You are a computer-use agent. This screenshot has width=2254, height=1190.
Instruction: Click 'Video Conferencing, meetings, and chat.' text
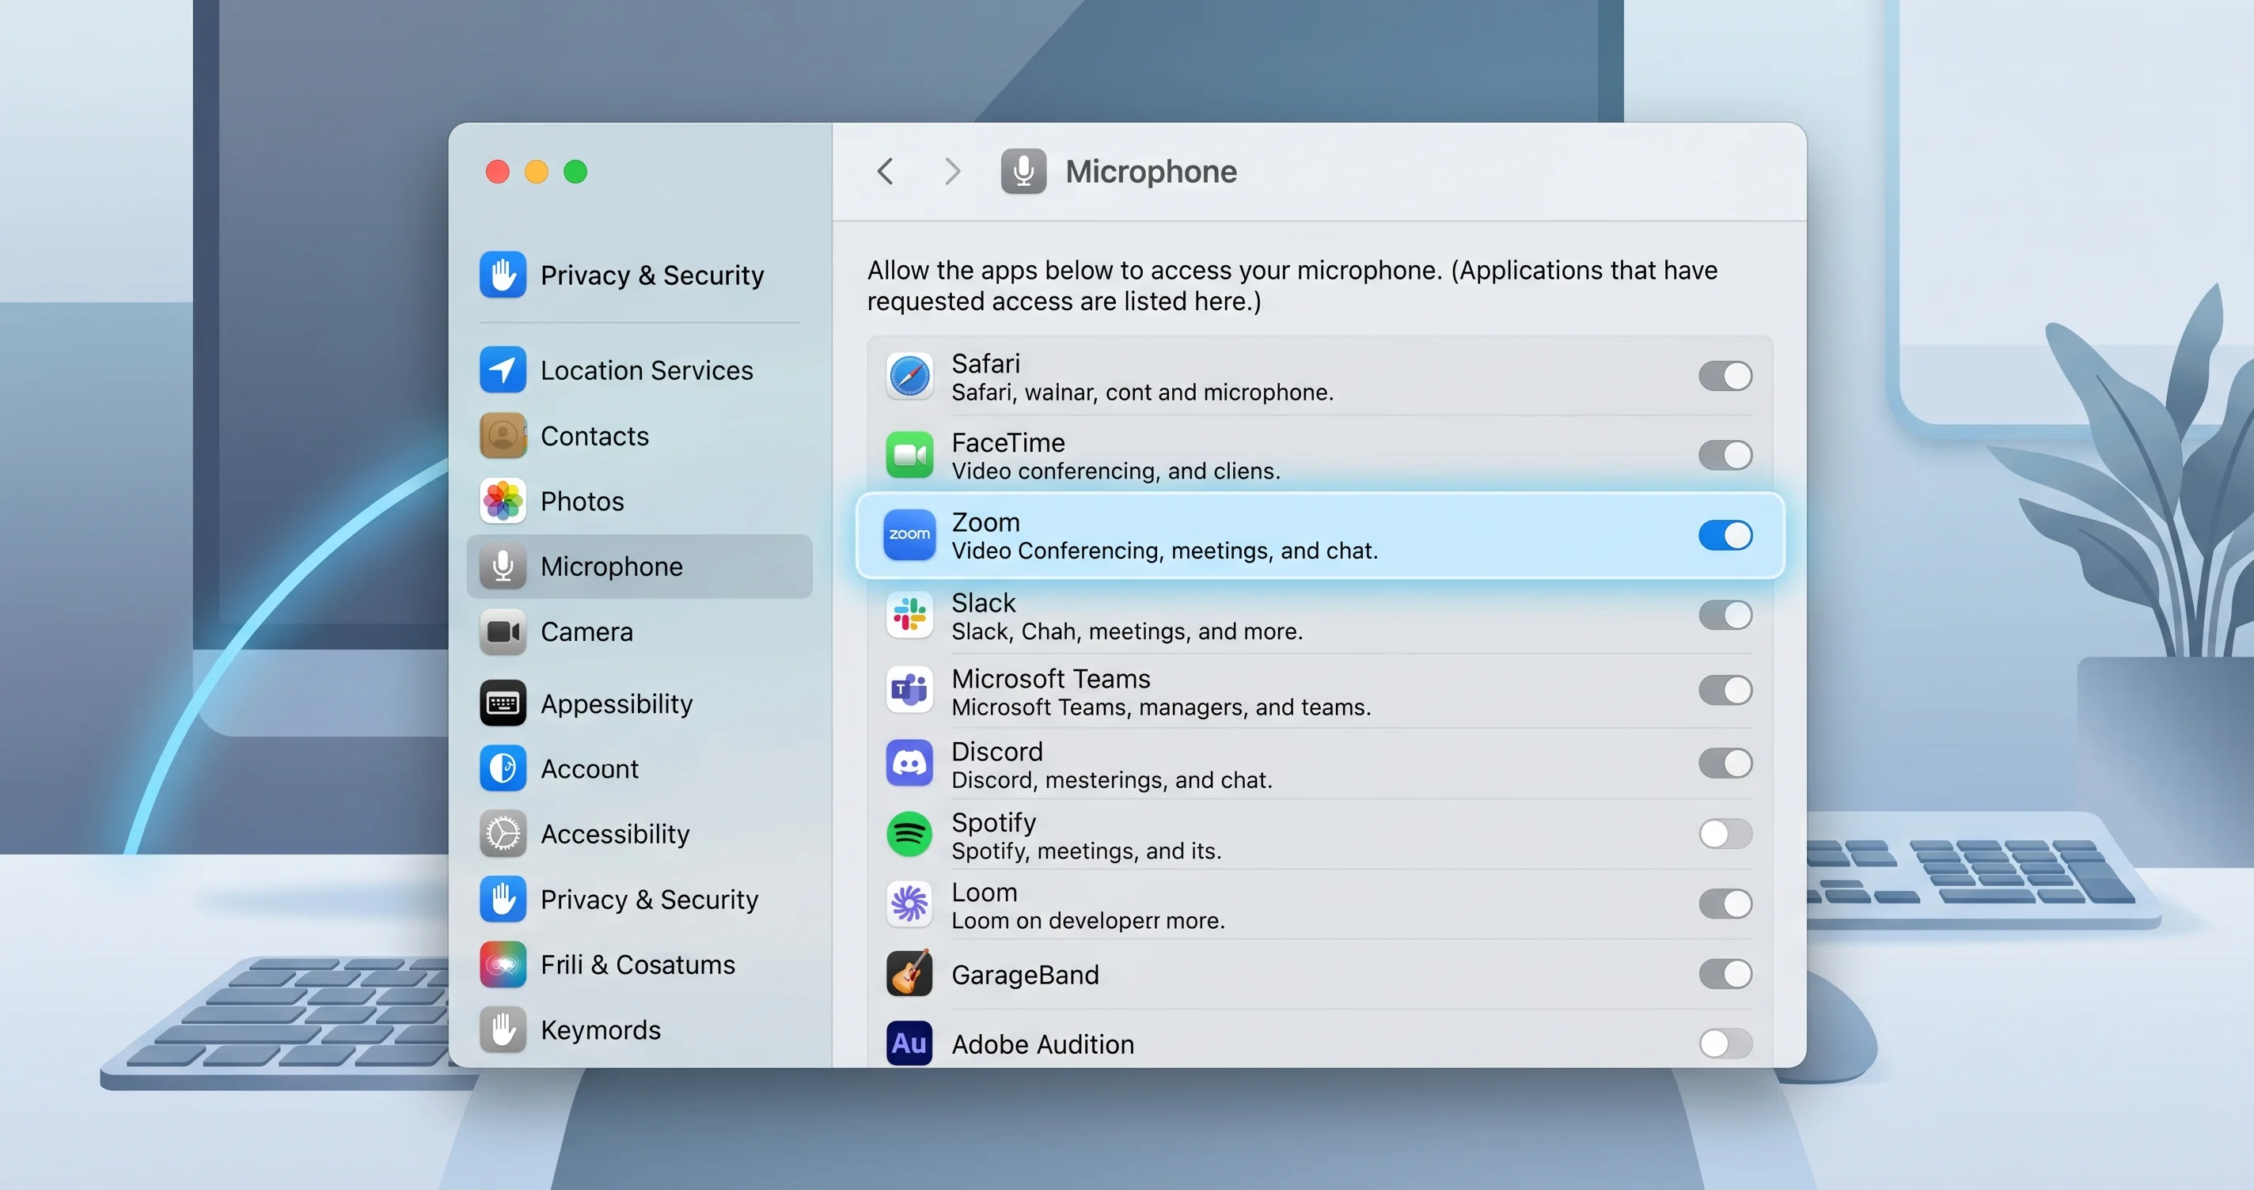[1163, 551]
